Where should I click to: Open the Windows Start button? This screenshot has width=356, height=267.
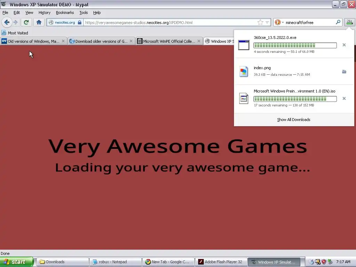pos(16,262)
